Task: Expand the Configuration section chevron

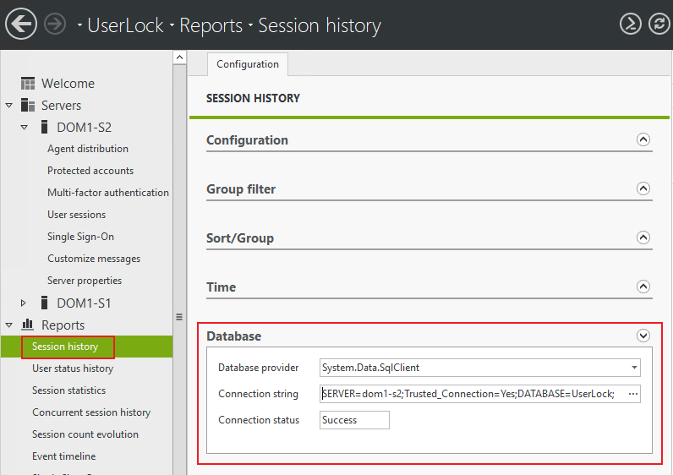Action: pos(643,139)
